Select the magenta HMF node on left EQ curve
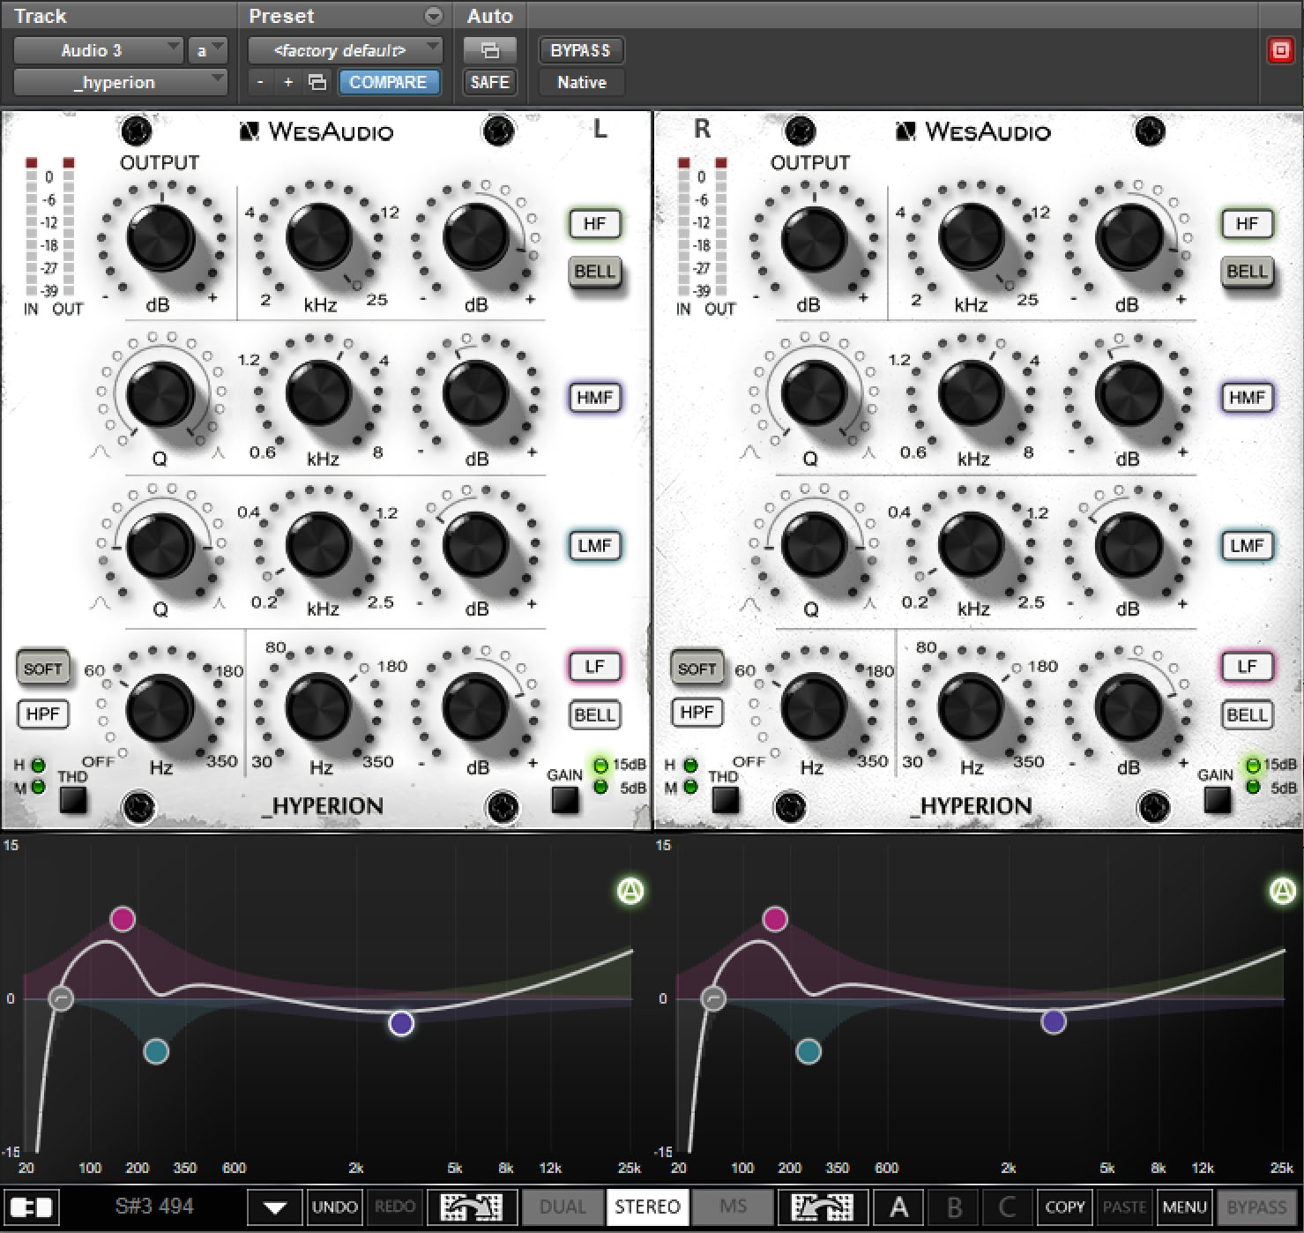The height and width of the screenshot is (1233, 1304). pos(123,919)
